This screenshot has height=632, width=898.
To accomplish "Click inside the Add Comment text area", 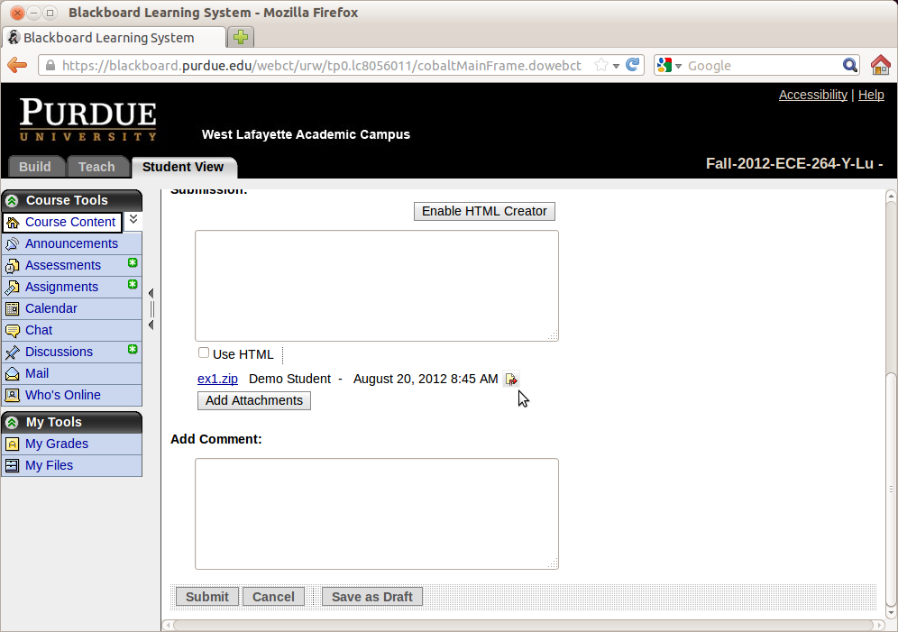I will [377, 514].
